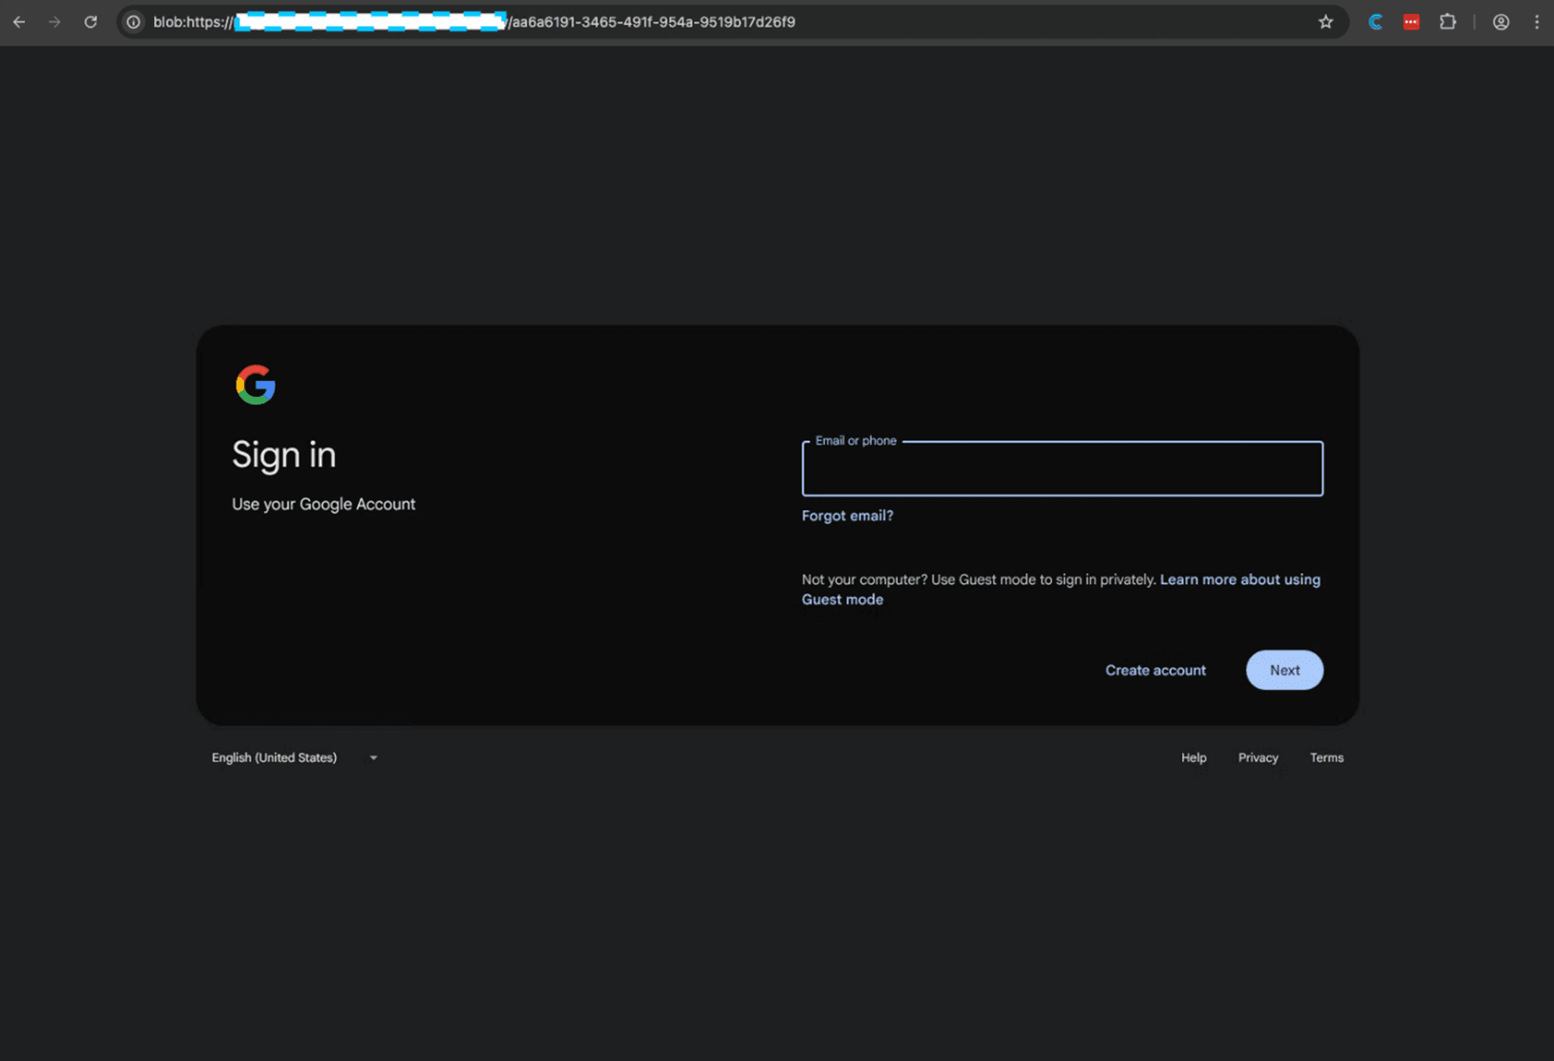The image size is (1554, 1061).
Task: Open the blue C extension icon
Action: [1376, 21]
